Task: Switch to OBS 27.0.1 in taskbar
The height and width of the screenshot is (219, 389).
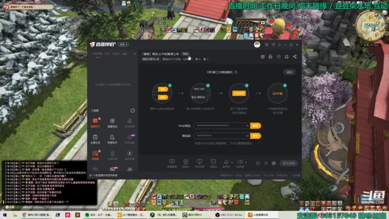Action: point(230,215)
